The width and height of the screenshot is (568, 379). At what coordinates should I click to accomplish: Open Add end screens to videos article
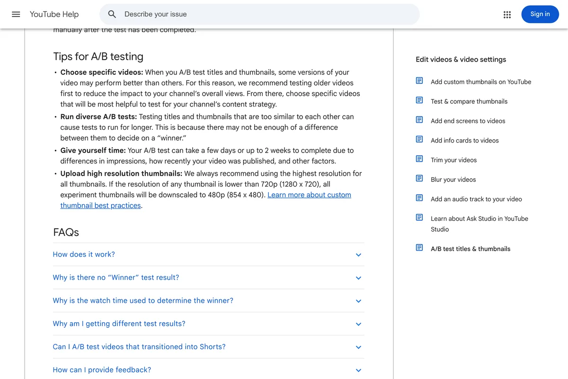468,121
